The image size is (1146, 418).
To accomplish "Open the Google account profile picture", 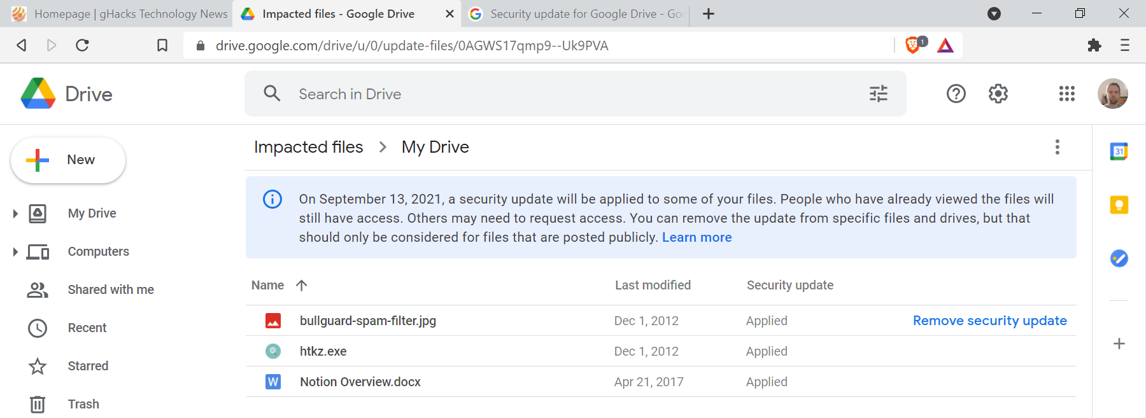I will (1113, 94).
